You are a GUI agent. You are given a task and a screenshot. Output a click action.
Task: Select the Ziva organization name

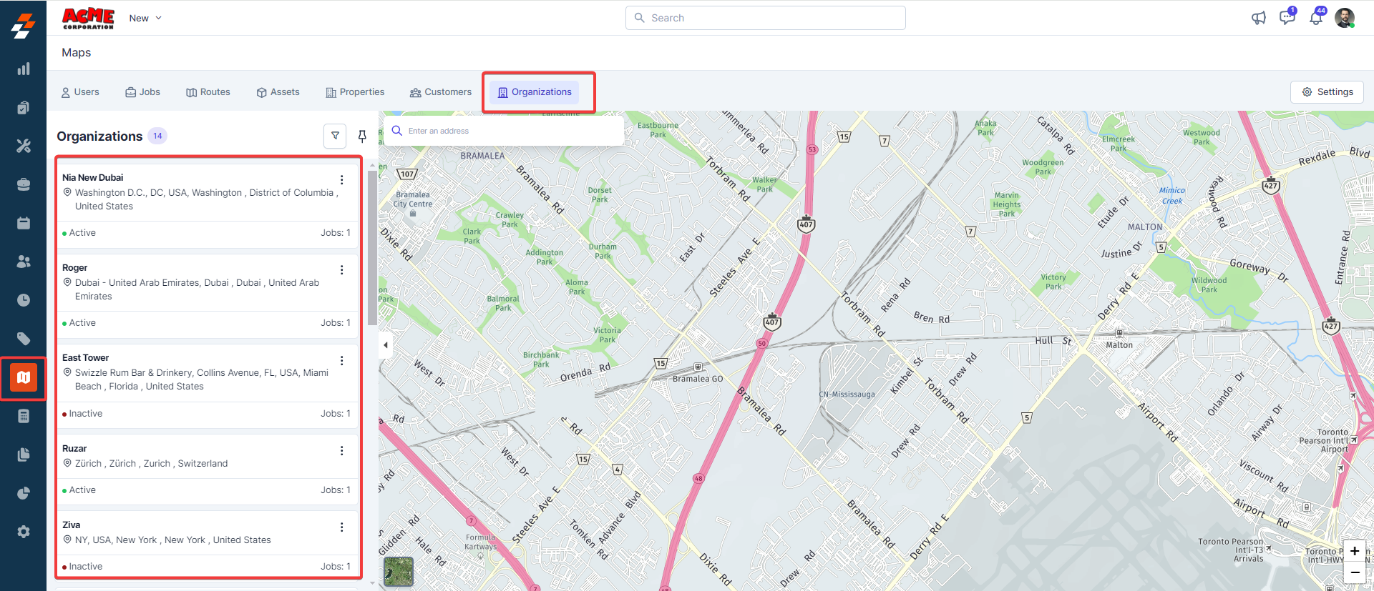click(72, 525)
